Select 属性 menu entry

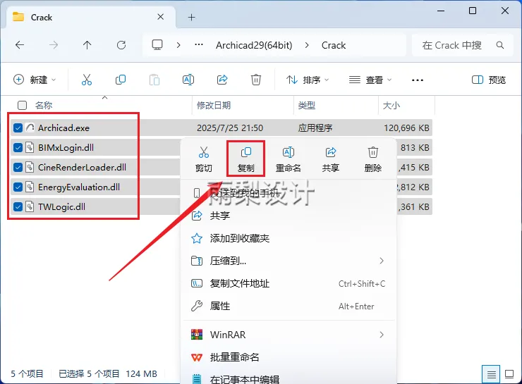[289, 306]
